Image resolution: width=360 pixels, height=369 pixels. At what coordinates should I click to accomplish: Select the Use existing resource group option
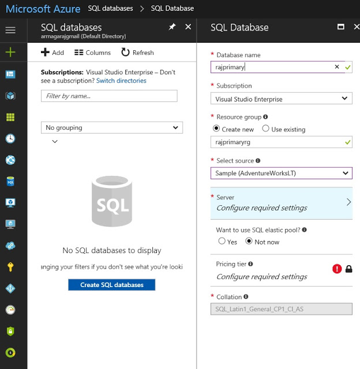pos(265,129)
